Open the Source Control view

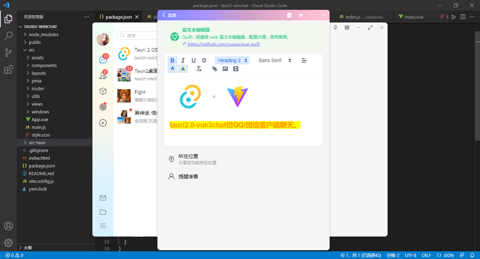coord(8,53)
